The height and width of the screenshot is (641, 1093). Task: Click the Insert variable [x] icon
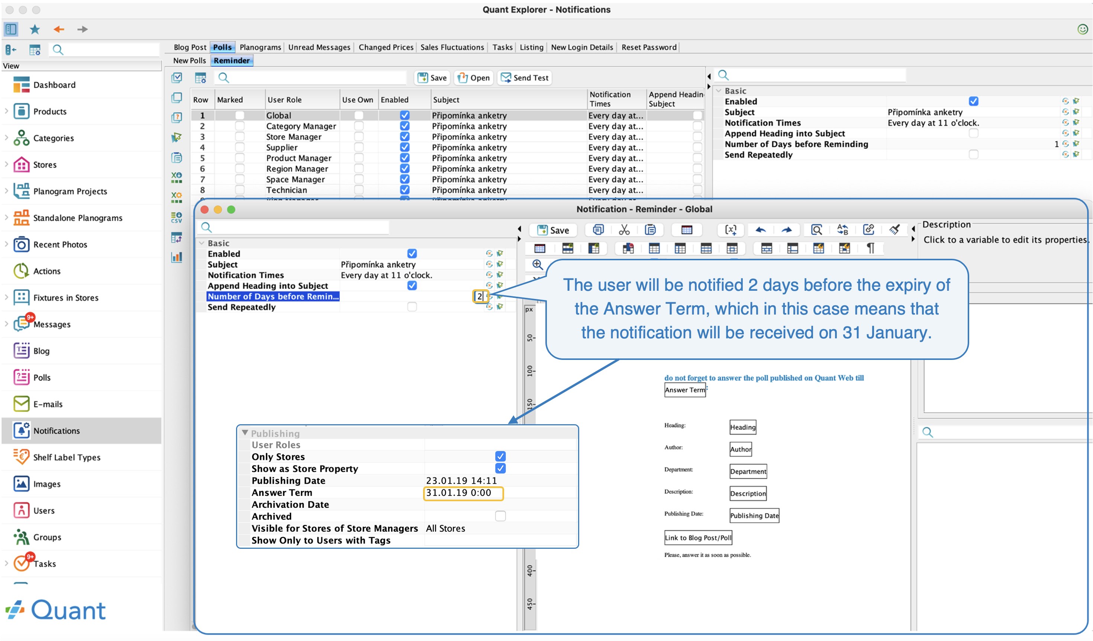731,230
